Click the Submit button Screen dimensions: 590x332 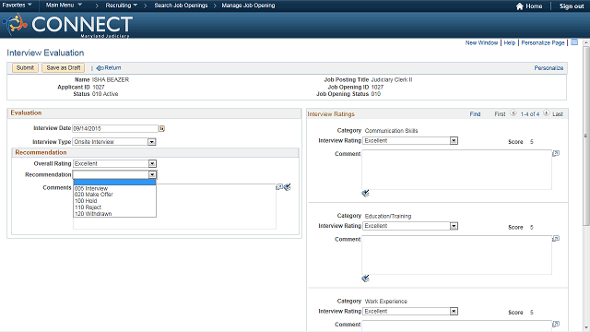click(x=25, y=67)
